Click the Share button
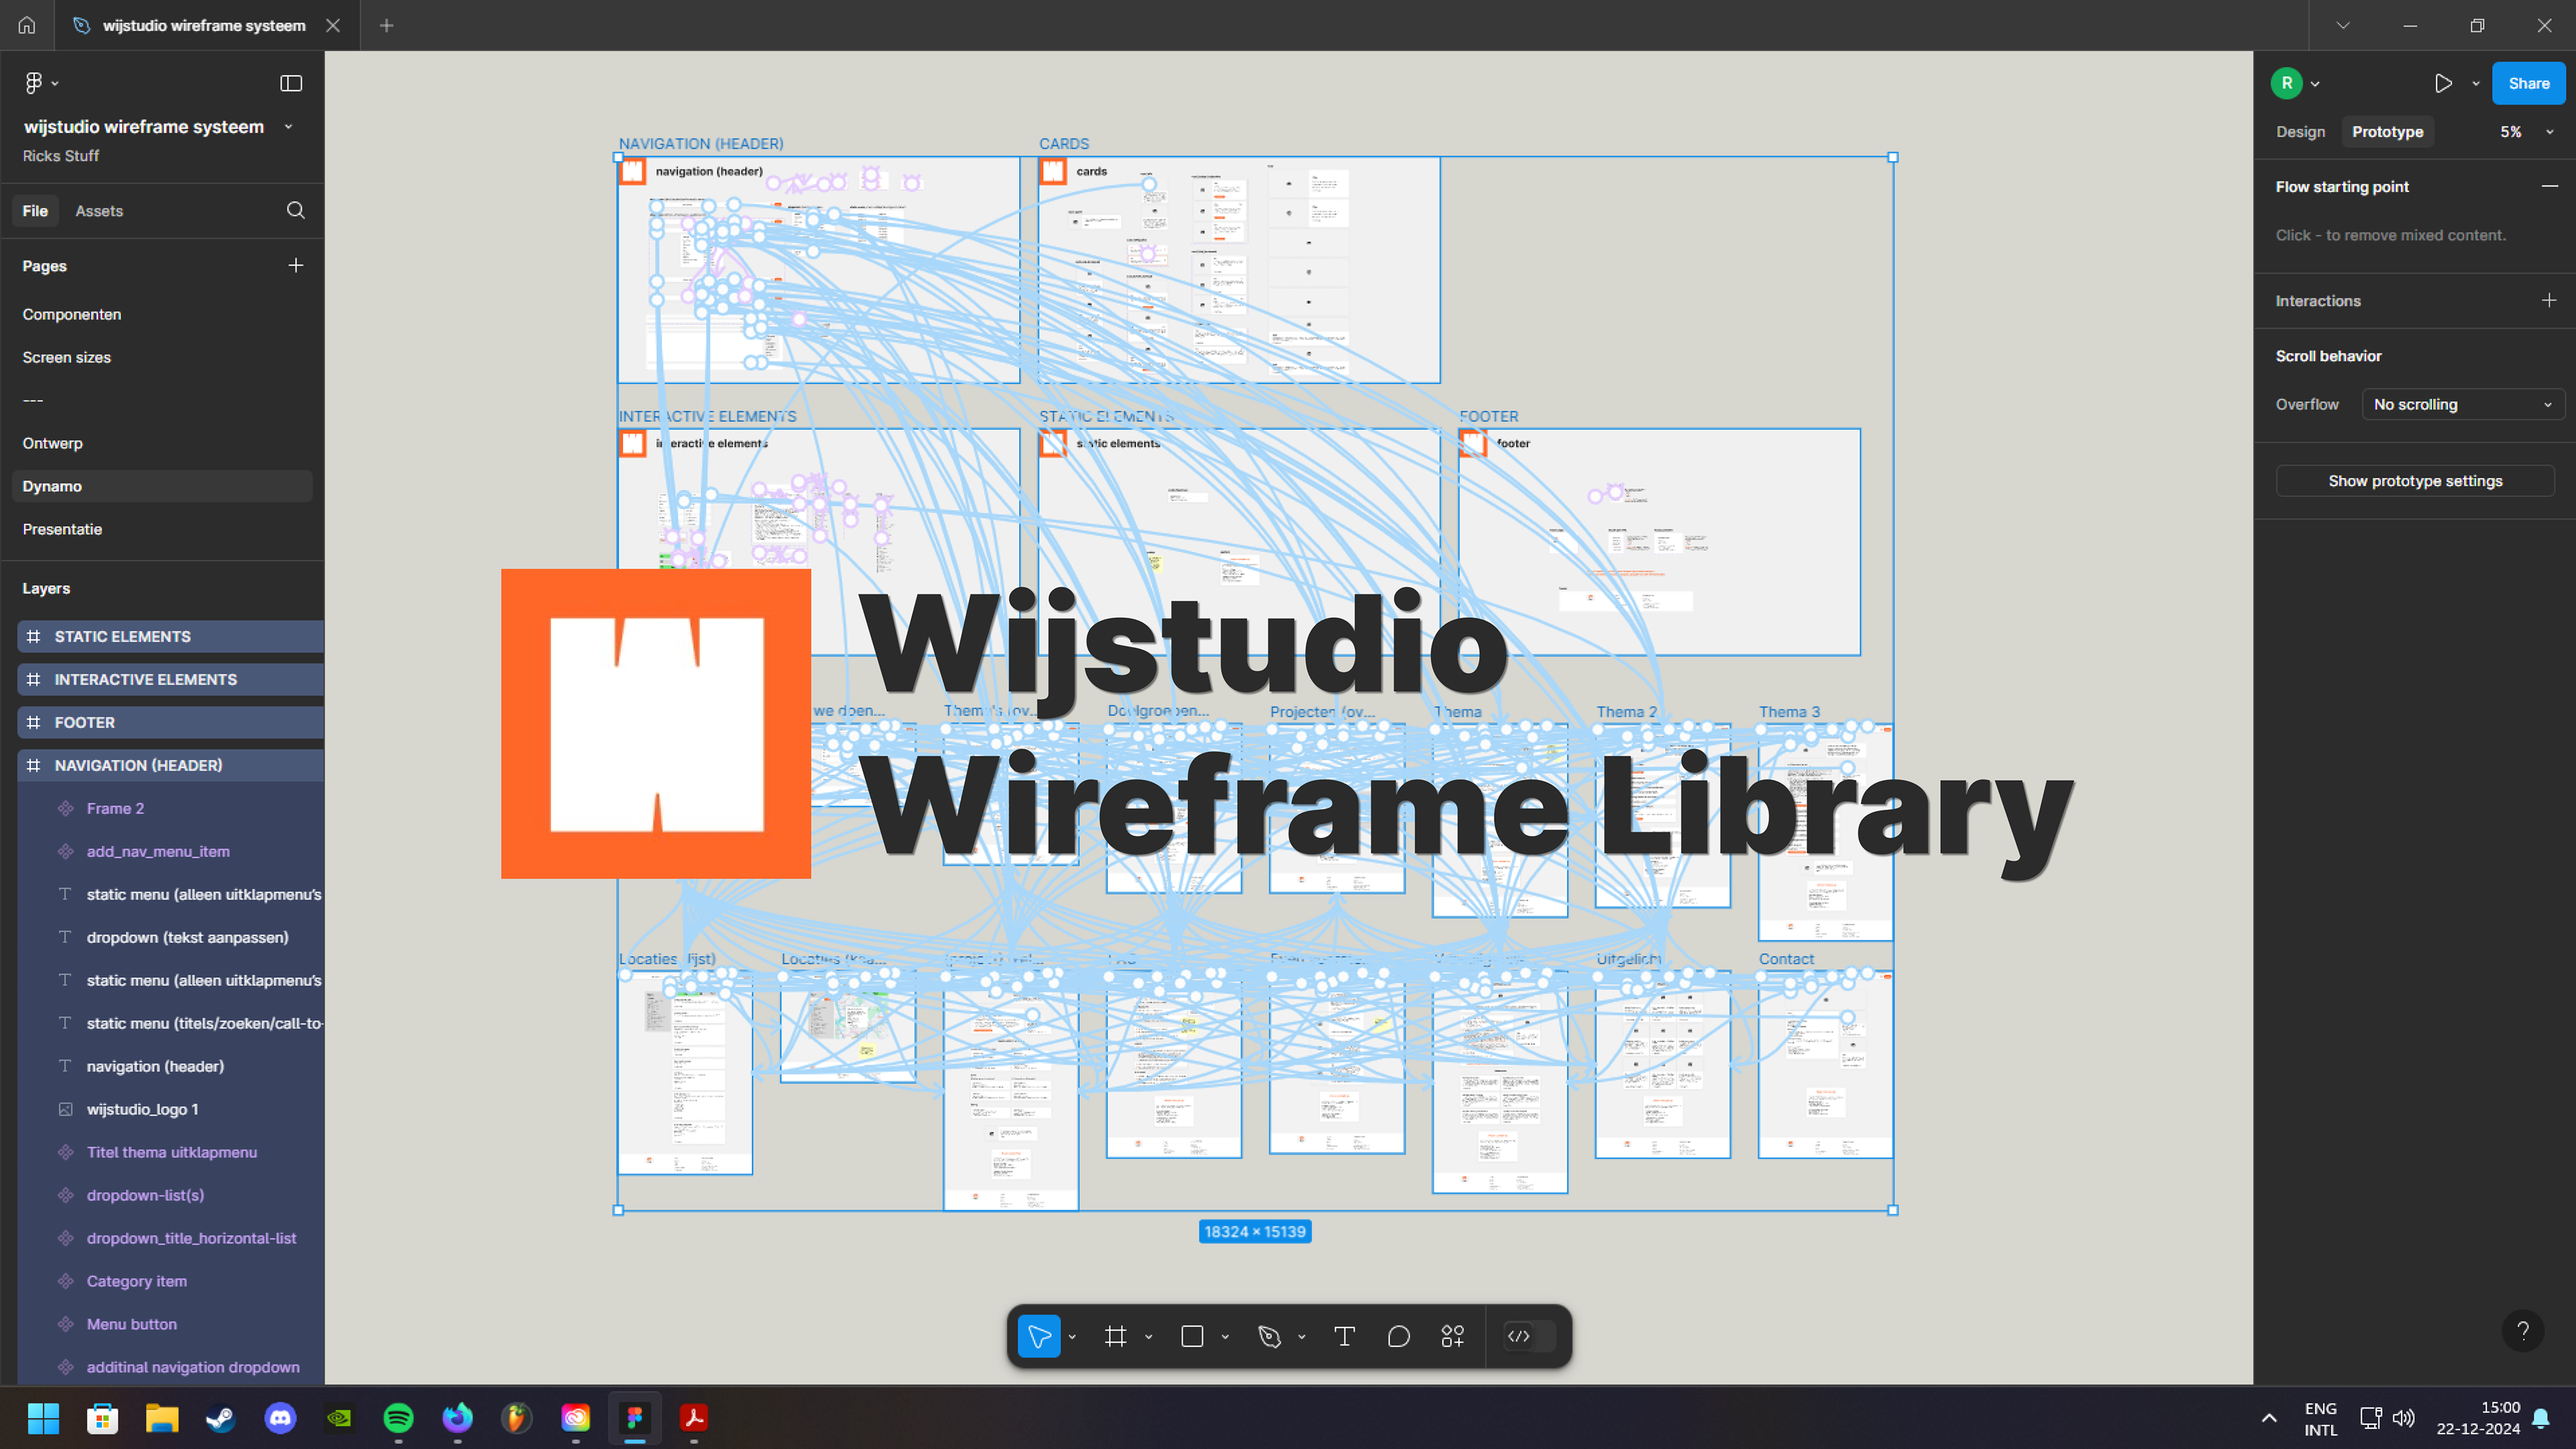The width and height of the screenshot is (2576, 1449). [2527, 83]
